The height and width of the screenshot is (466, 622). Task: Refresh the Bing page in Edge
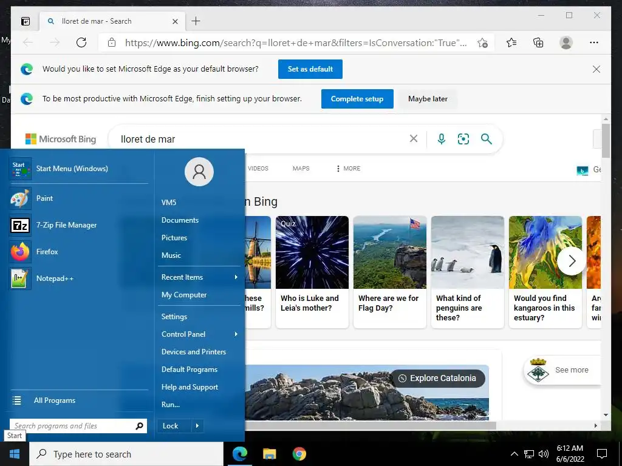81,42
